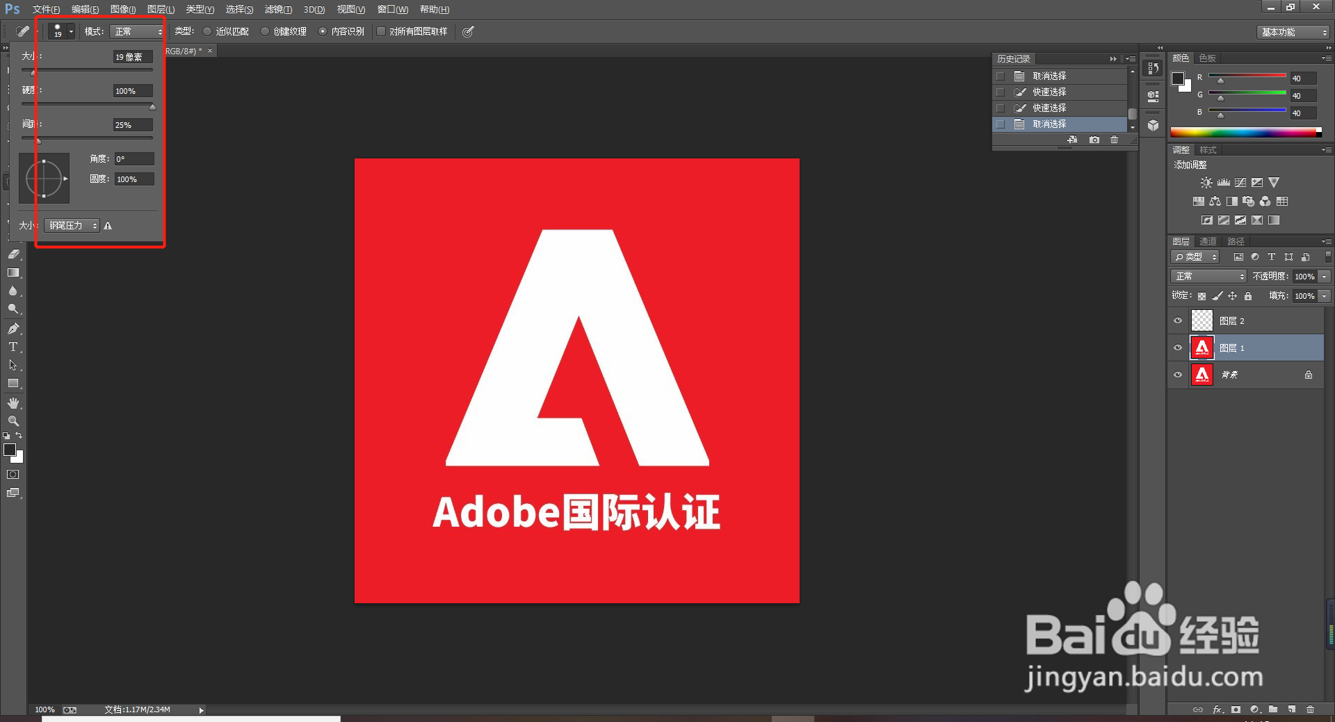The height and width of the screenshot is (722, 1335).
Task: Click the 3D cube panel dock icon
Action: click(1153, 125)
